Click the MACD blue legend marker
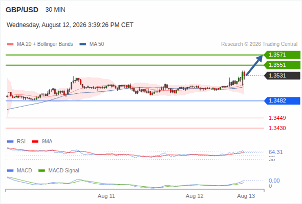The width and height of the screenshot is (302, 204). 10,171
